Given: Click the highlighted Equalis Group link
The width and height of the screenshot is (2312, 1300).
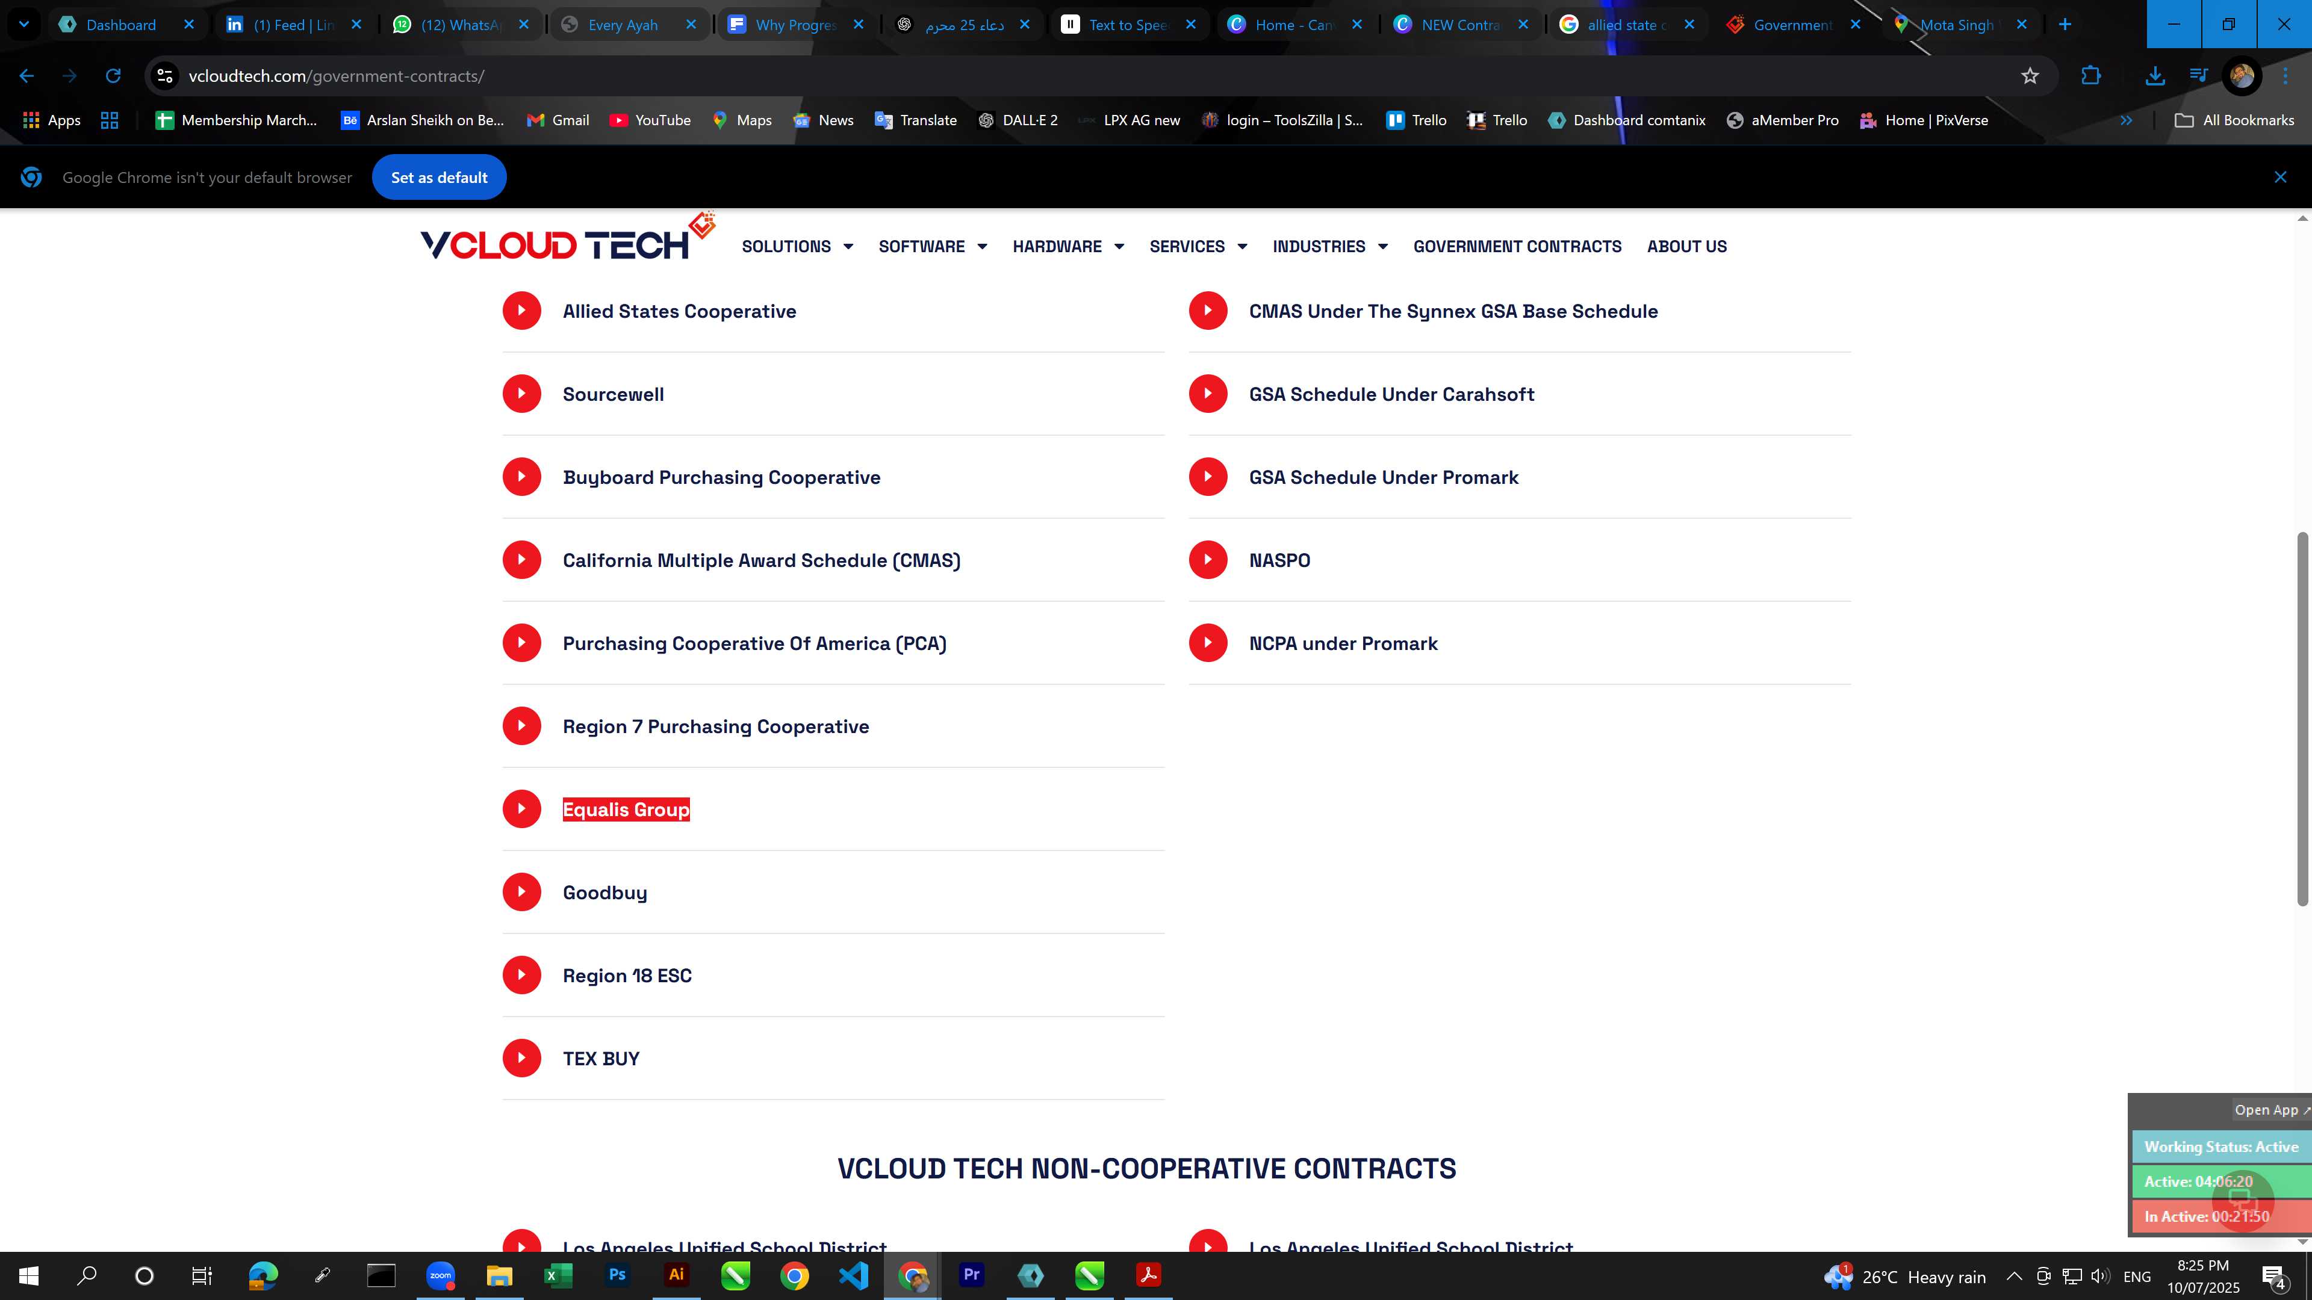Looking at the screenshot, I should coord(626,809).
